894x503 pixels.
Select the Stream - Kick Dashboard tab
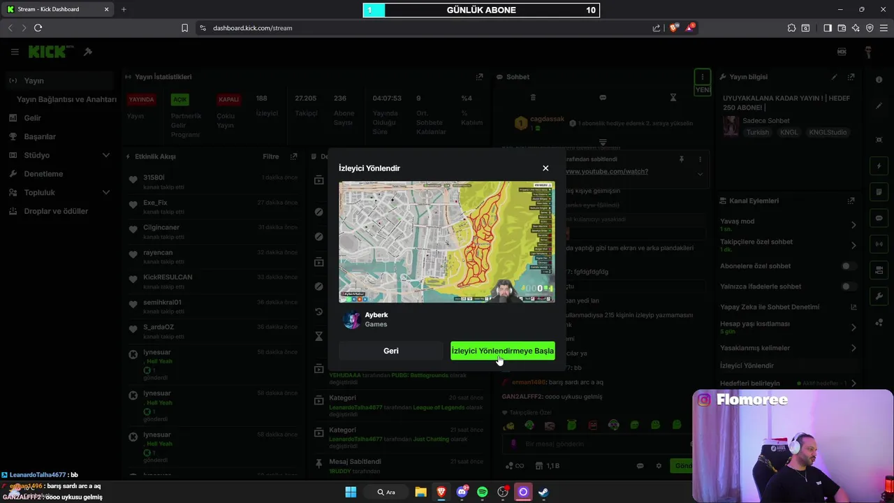click(x=59, y=9)
